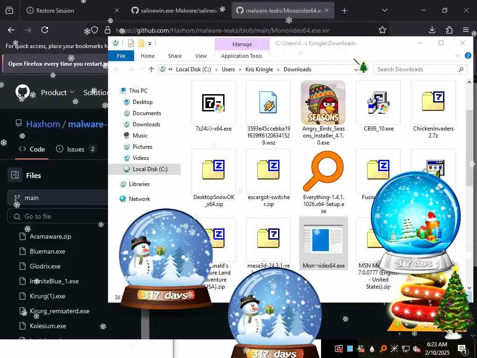Open the tracking protection shield icon
Image resolution: width=477 pixels, height=358 pixels.
click(x=95, y=30)
